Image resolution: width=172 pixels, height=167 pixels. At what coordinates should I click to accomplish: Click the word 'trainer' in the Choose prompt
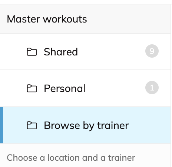[122, 158]
